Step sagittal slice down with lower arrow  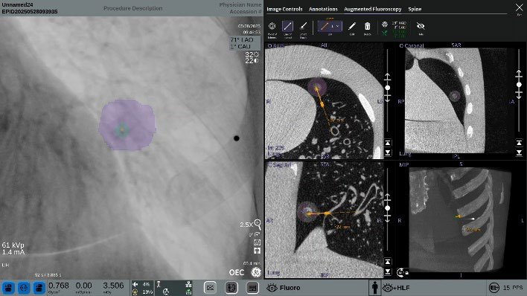point(388,219)
